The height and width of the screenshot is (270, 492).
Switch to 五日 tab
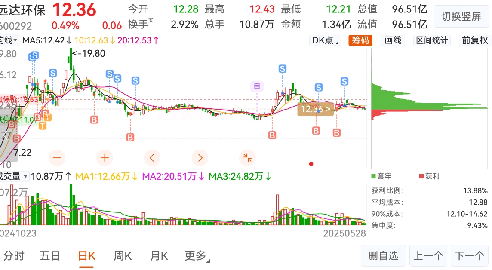50,256
